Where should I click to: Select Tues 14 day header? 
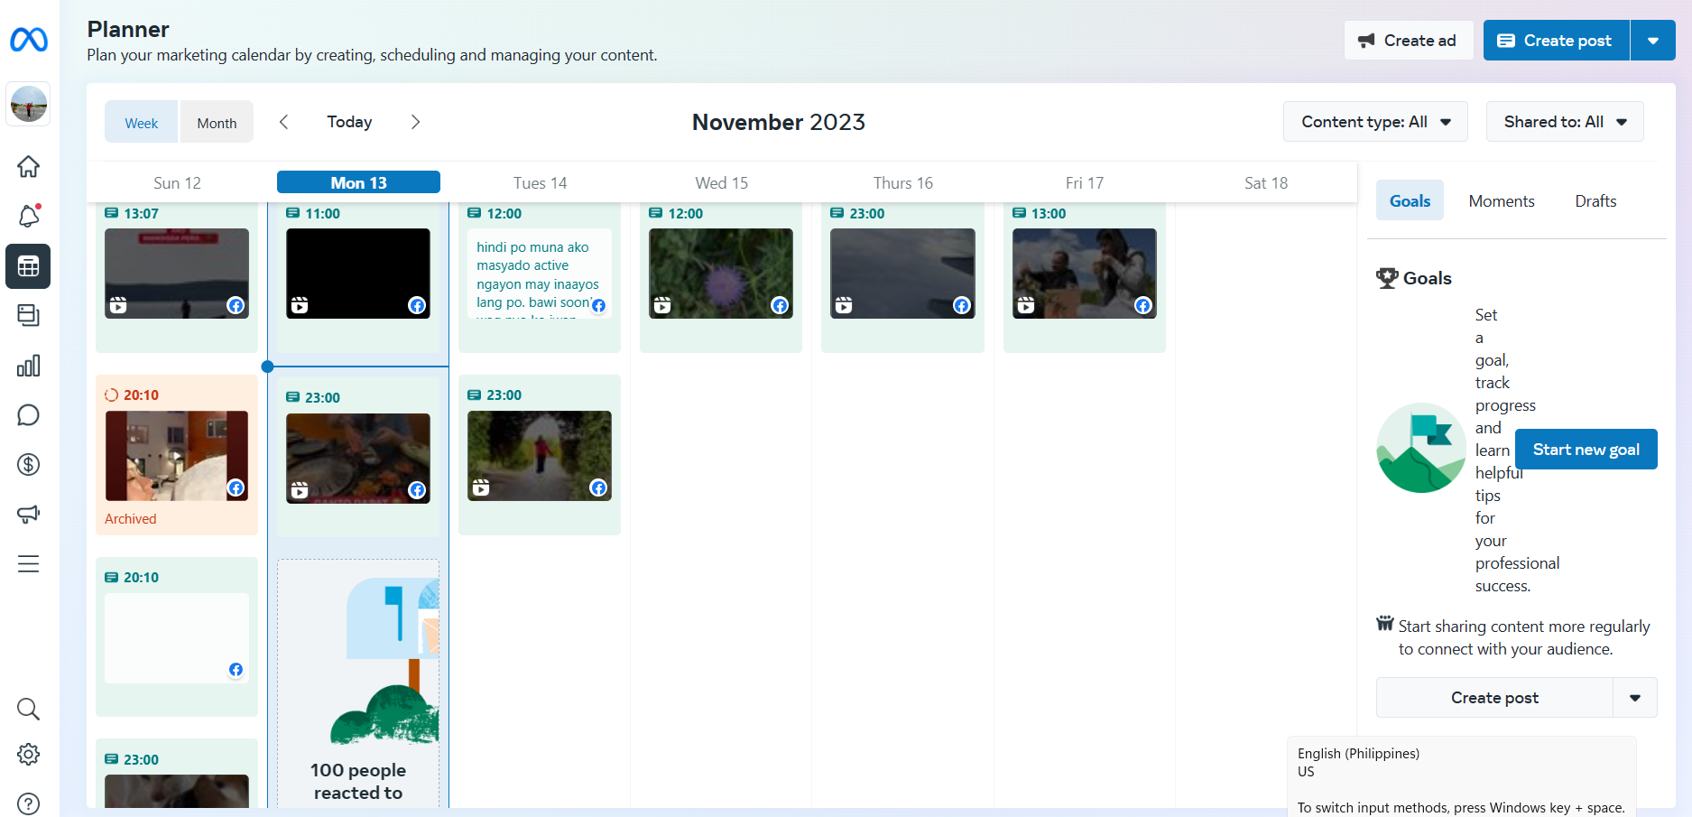click(x=540, y=182)
